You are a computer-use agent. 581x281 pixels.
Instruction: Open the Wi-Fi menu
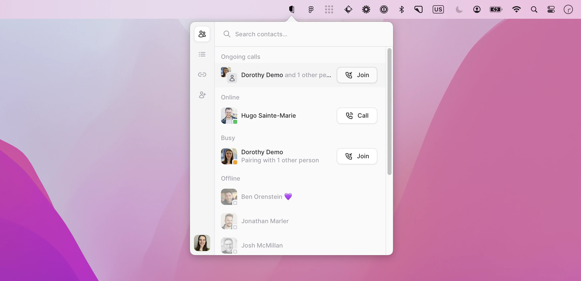(x=517, y=10)
